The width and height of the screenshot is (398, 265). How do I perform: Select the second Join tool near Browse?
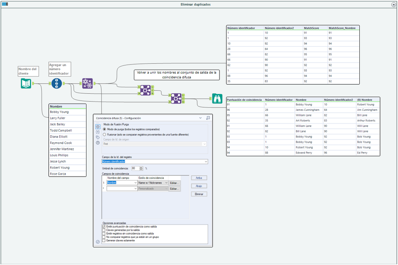[x=176, y=98]
